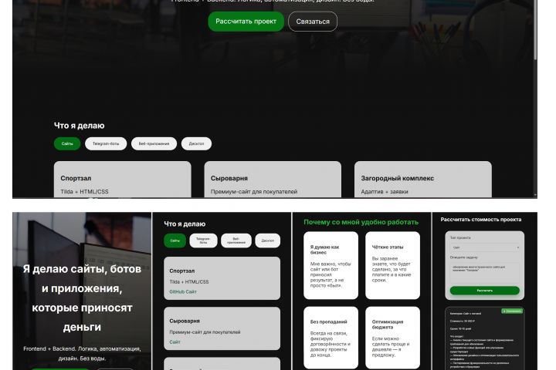Select Сайты tab in the desktop view

click(x=67, y=143)
